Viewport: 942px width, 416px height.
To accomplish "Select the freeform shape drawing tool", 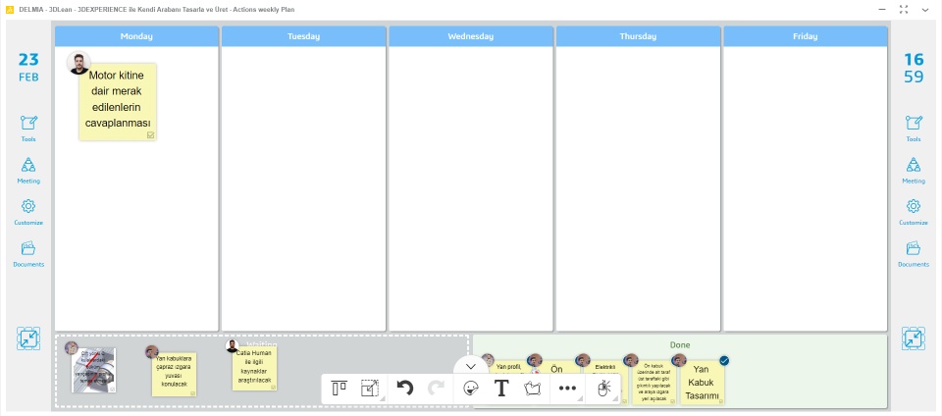I will tap(533, 388).
